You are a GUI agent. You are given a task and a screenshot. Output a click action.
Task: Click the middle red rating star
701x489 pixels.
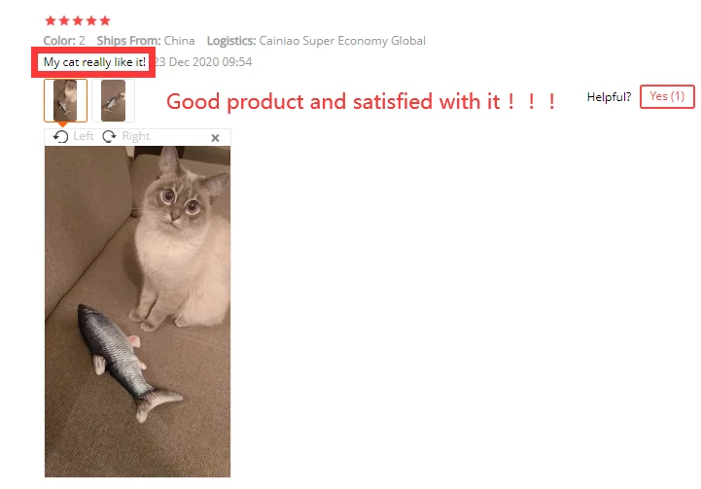click(x=78, y=20)
